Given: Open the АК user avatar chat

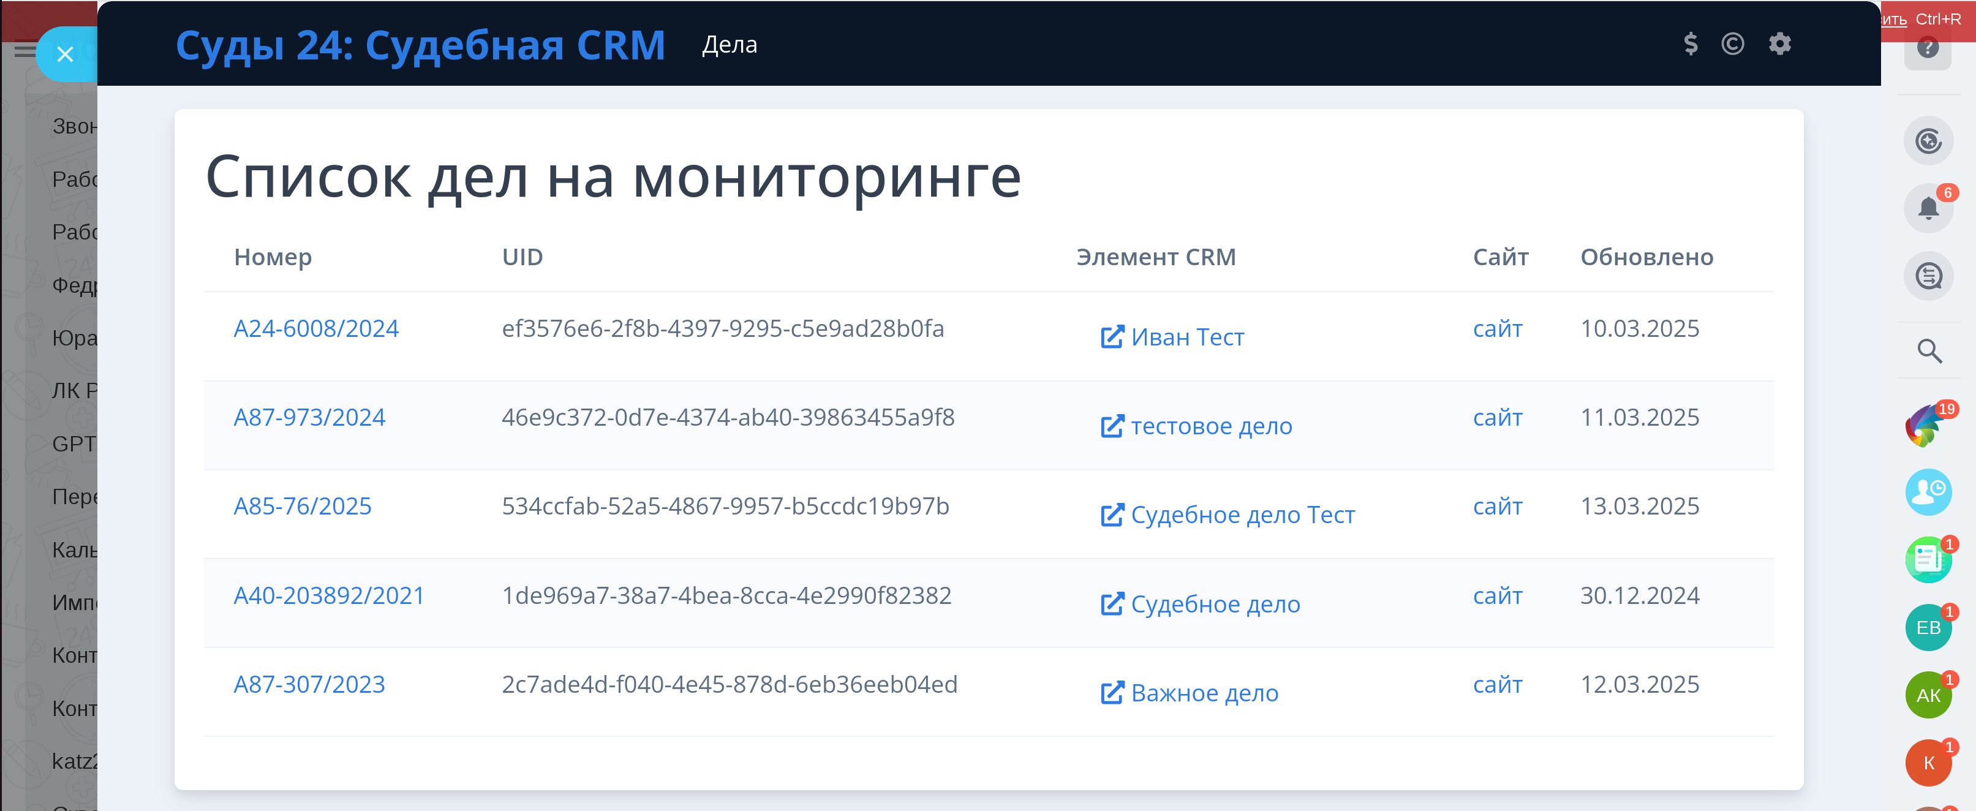Looking at the screenshot, I should pyautogui.click(x=1928, y=695).
